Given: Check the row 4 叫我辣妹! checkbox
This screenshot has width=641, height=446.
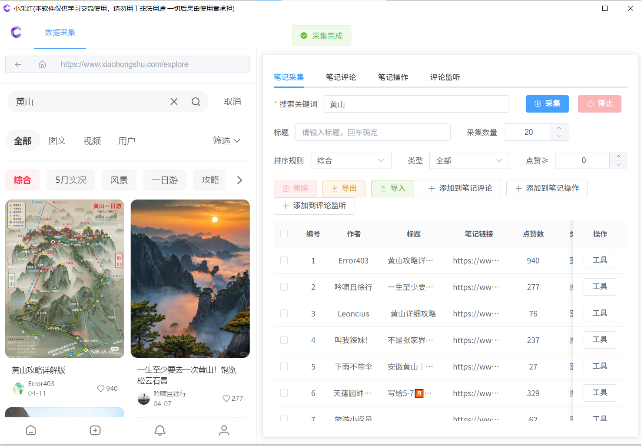Looking at the screenshot, I should click(284, 340).
